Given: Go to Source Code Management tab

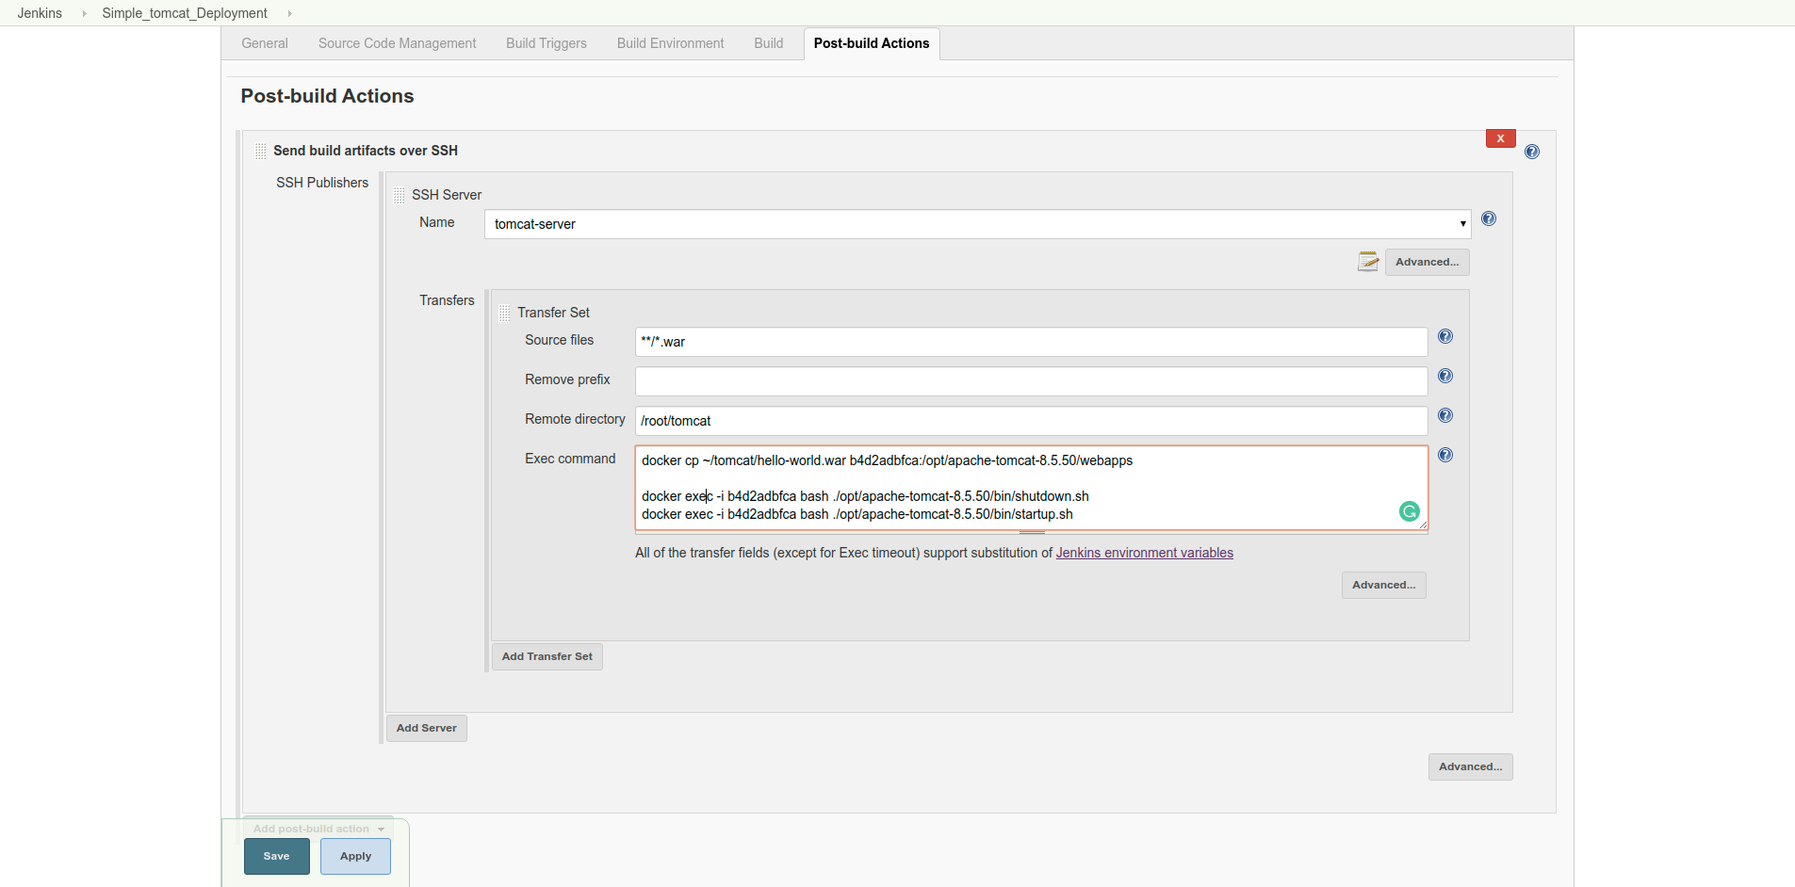Looking at the screenshot, I should pos(397,43).
